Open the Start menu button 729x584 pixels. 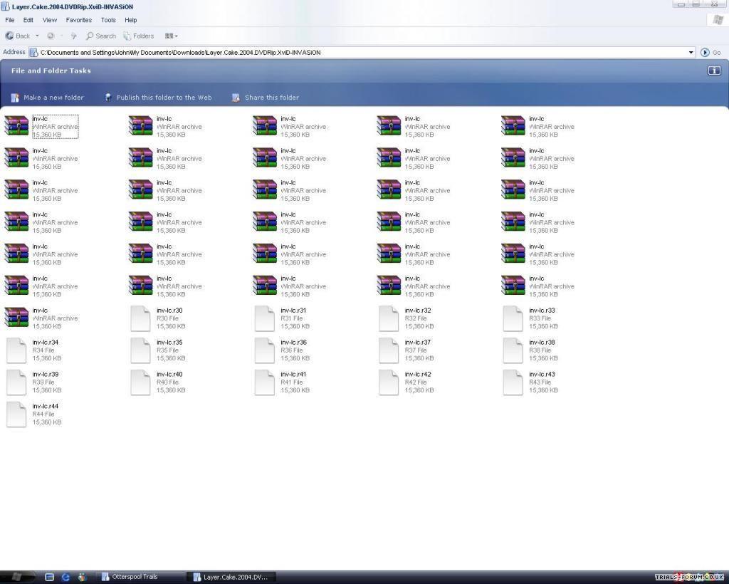pos(18,577)
